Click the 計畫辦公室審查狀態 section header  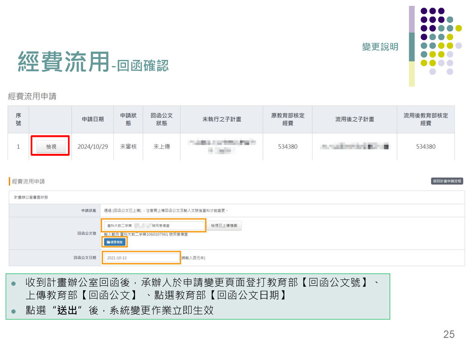(31, 197)
